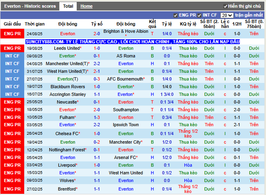Click Brighton & Hove Albion team name

point(126,32)
